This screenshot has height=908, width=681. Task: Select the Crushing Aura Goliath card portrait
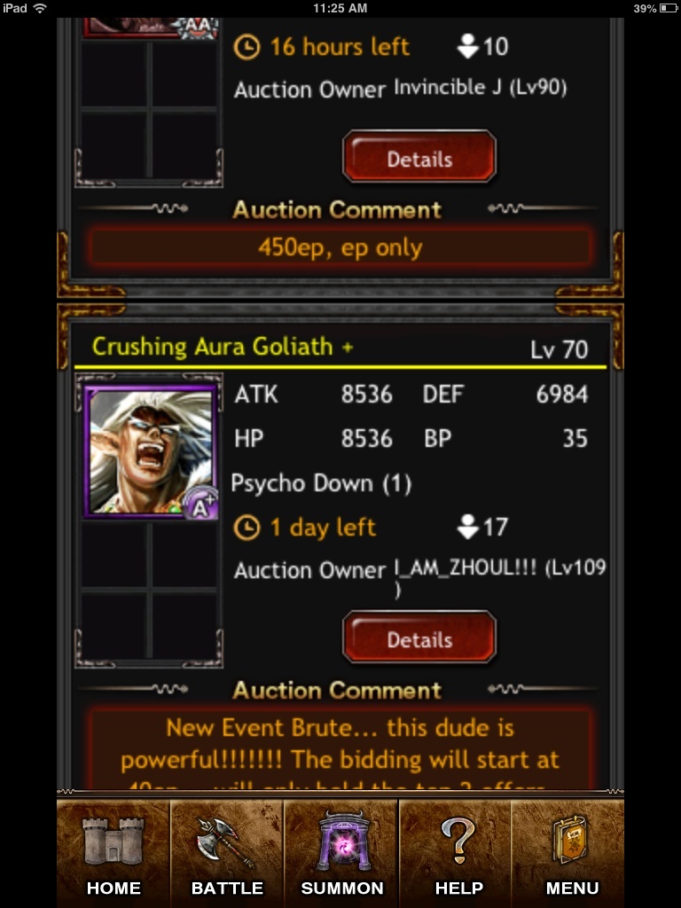pos(149,450)
